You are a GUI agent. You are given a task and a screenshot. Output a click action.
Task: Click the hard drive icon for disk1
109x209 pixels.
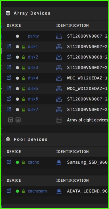point(59,47)
